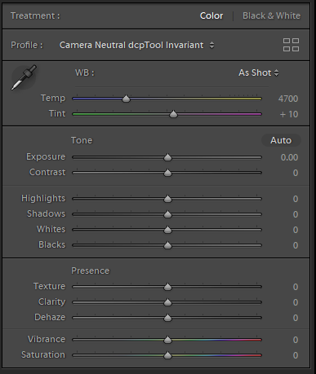Click the Clarity slider handle
This screenshot has height=374, width=316.
click(167, 302)
